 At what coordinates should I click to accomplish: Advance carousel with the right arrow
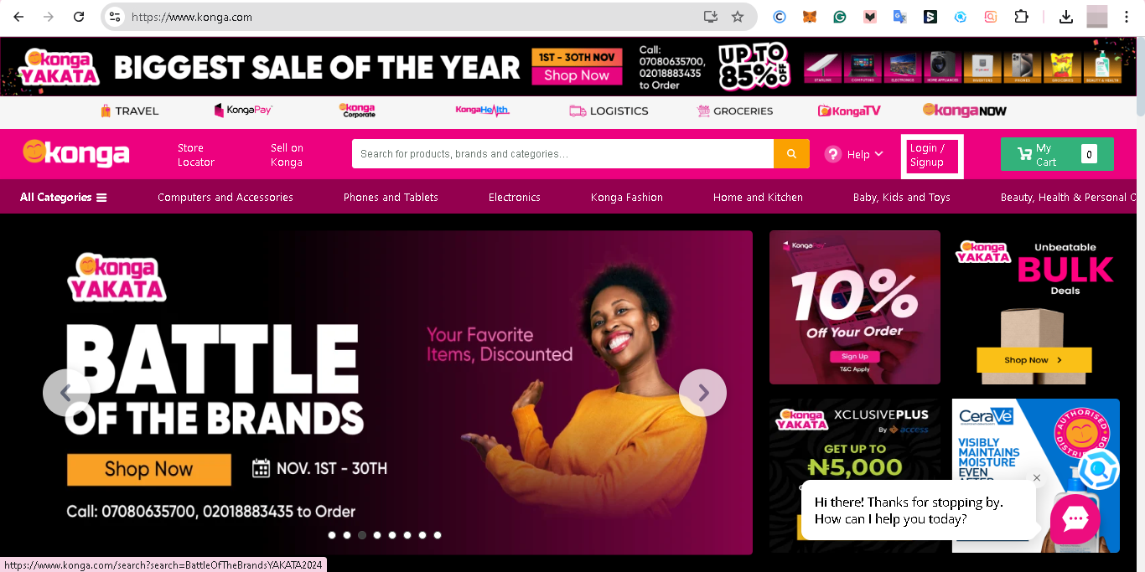click(x=702, y=392)
